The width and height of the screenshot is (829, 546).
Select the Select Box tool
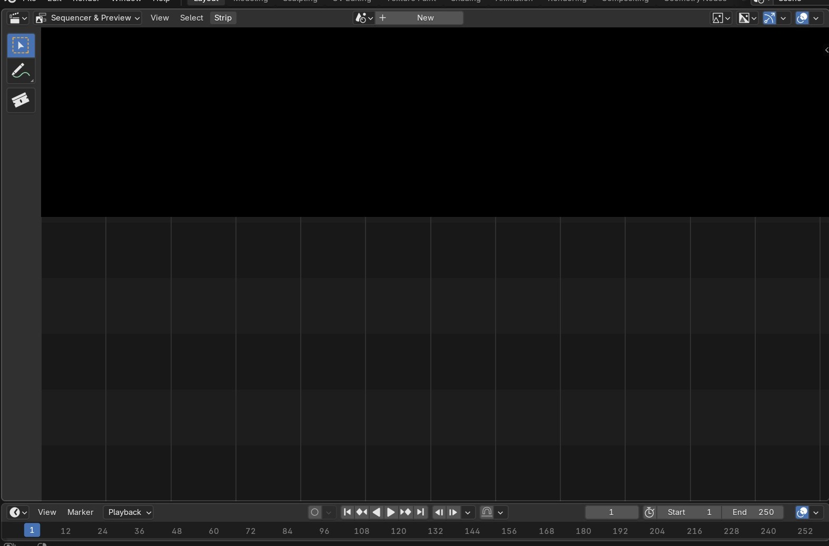pos(21,45)
